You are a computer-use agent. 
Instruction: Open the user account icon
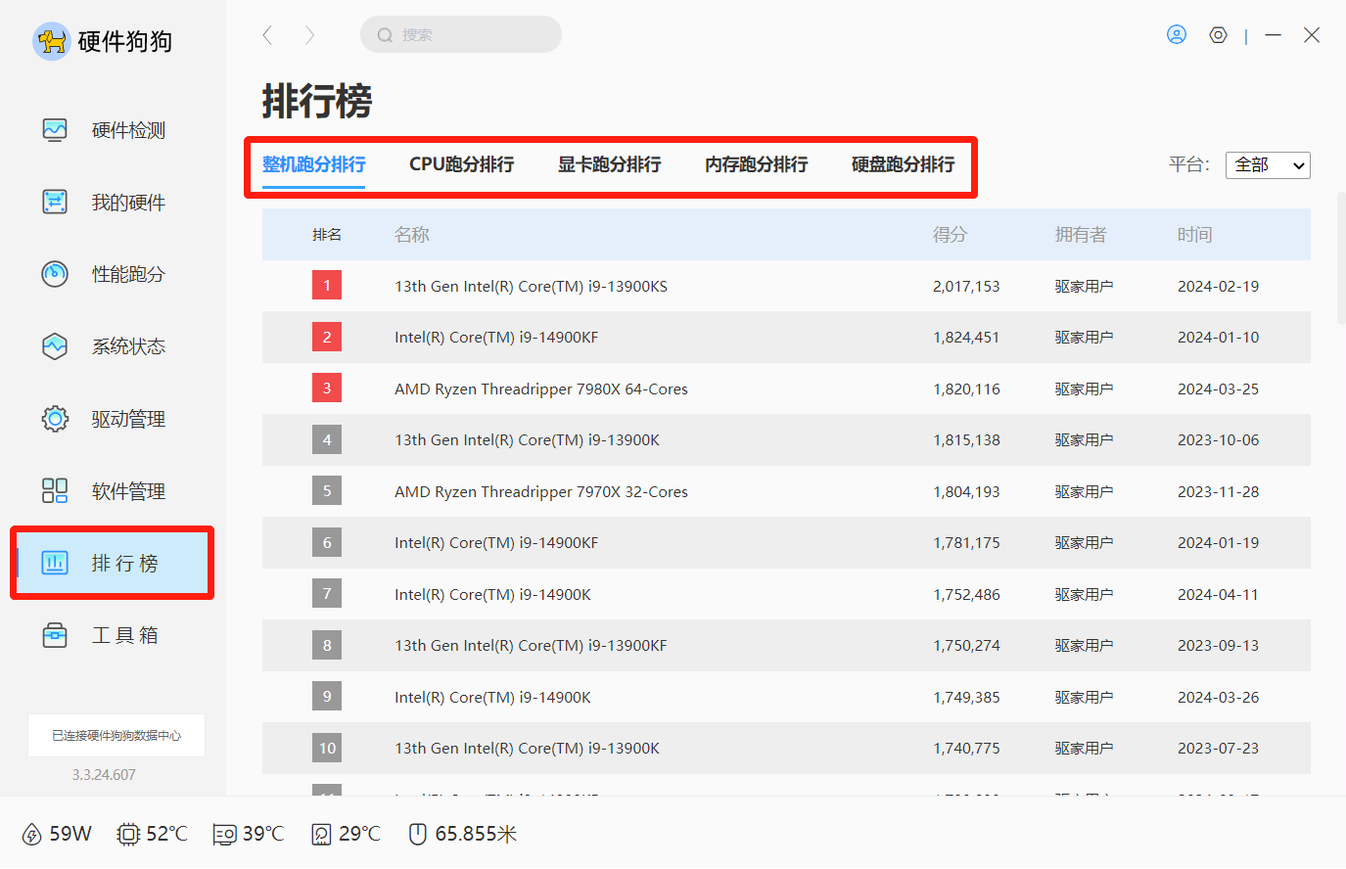[x=1177, y=35]
